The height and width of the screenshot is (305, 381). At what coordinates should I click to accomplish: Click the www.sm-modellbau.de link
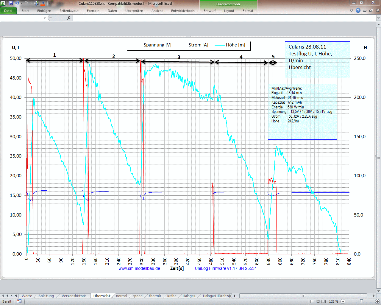(x=139, y=268)
